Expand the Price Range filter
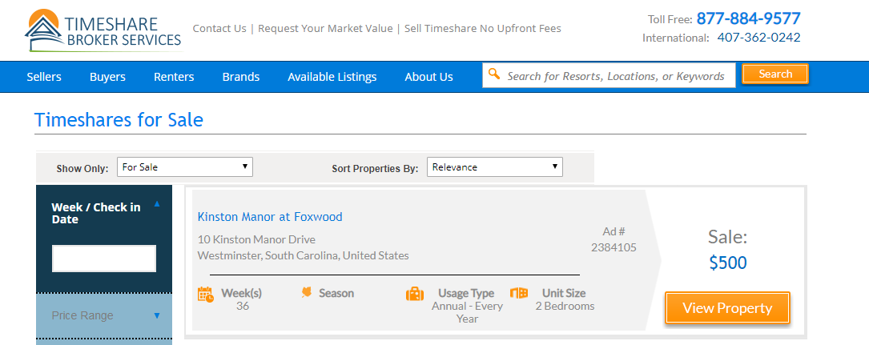Viewport: 869px width, 345px height. [x=156, y=315]
